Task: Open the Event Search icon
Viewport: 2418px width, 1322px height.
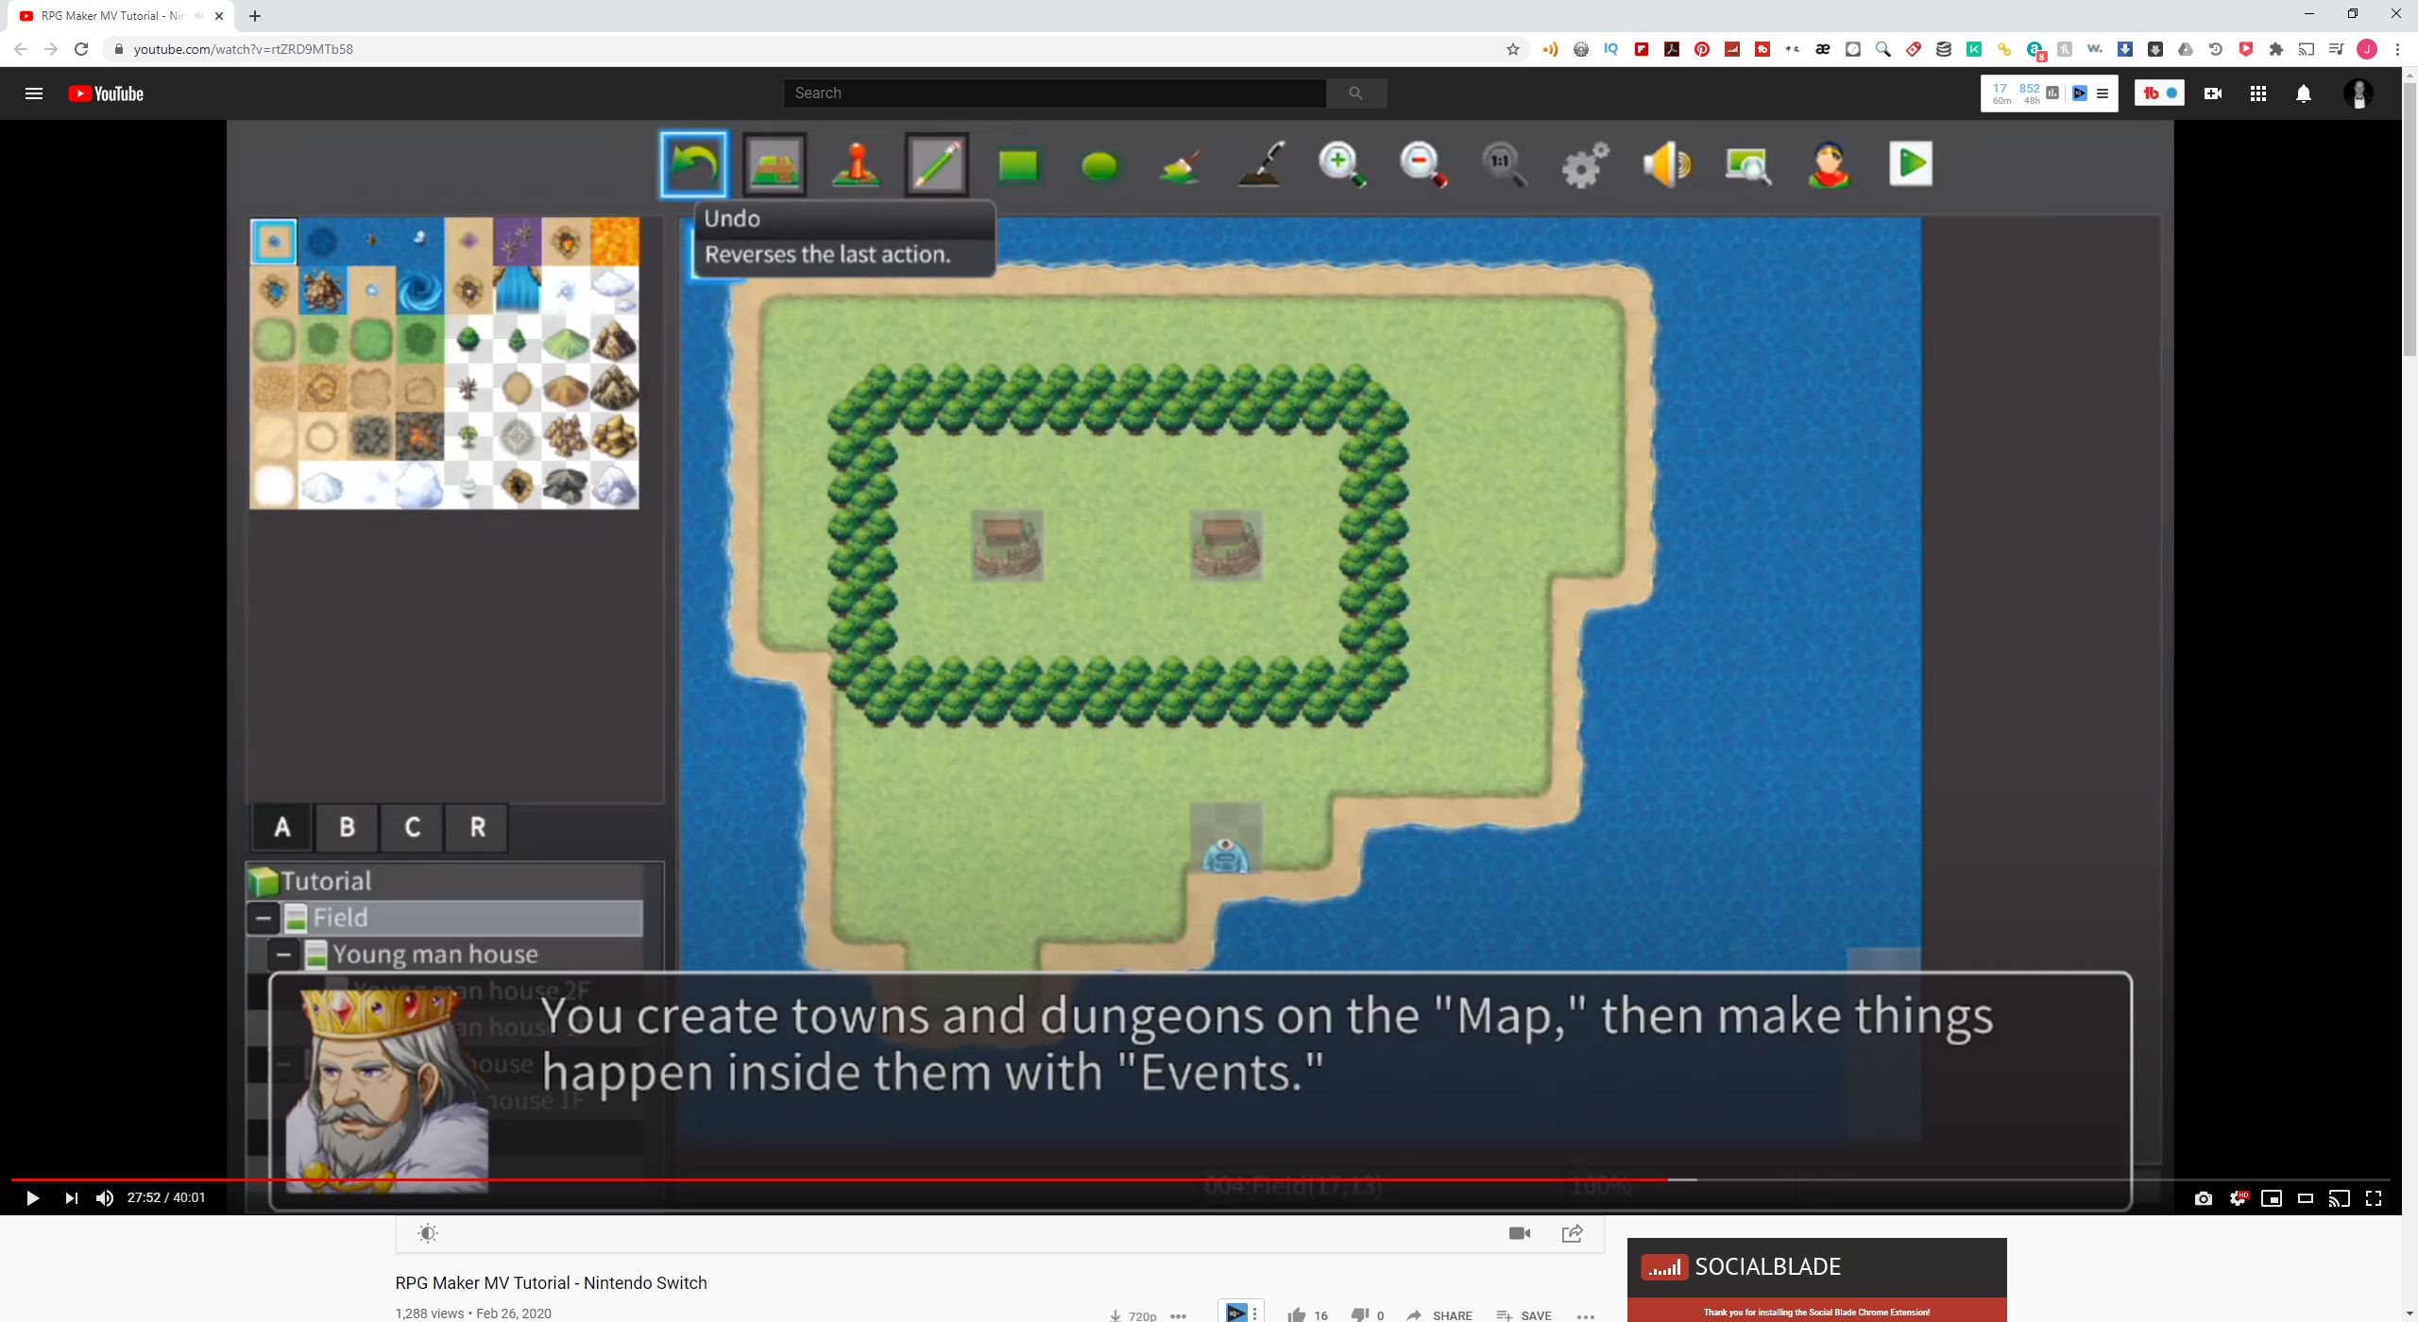Action: (1747, 164)
